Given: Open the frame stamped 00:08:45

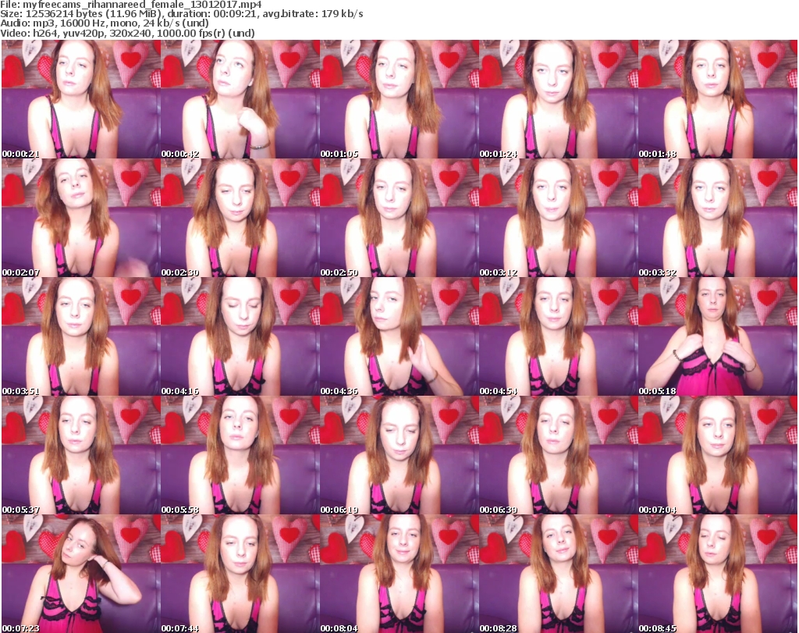Looking at the screenshot, I should point(718,574).
